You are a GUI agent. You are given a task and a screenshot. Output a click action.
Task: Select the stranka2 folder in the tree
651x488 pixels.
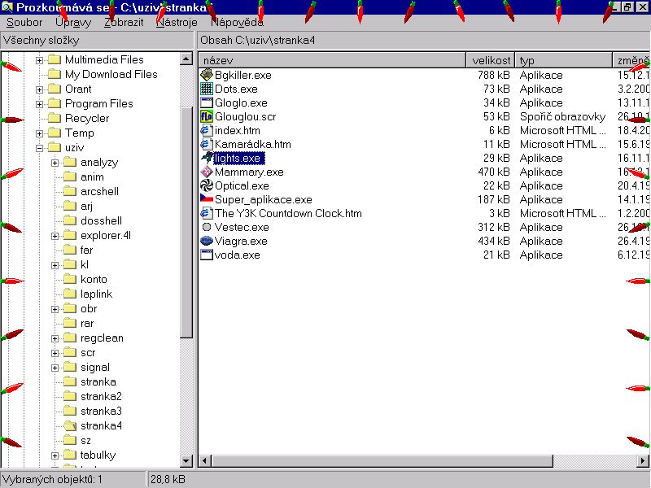tap(101, 396)
